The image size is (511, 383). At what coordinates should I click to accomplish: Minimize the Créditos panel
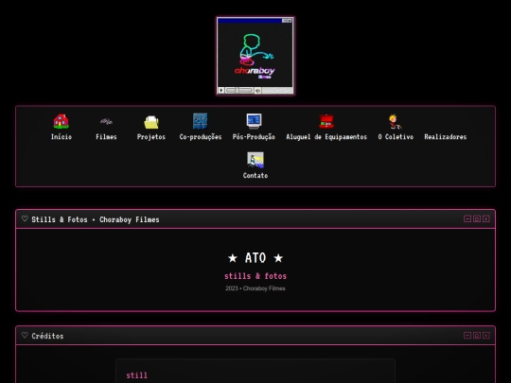point(467,335)
